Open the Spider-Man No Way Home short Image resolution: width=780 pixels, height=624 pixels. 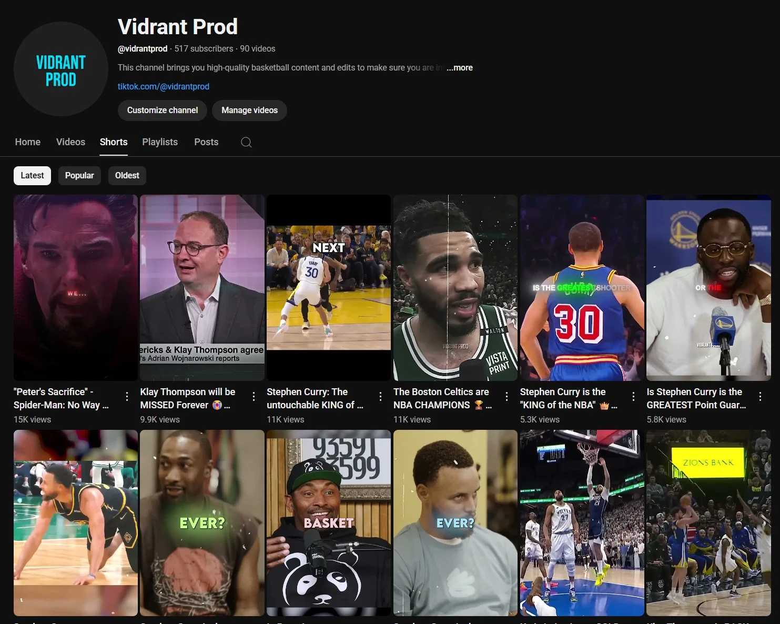pyautogui.click(x=75, y=288)
